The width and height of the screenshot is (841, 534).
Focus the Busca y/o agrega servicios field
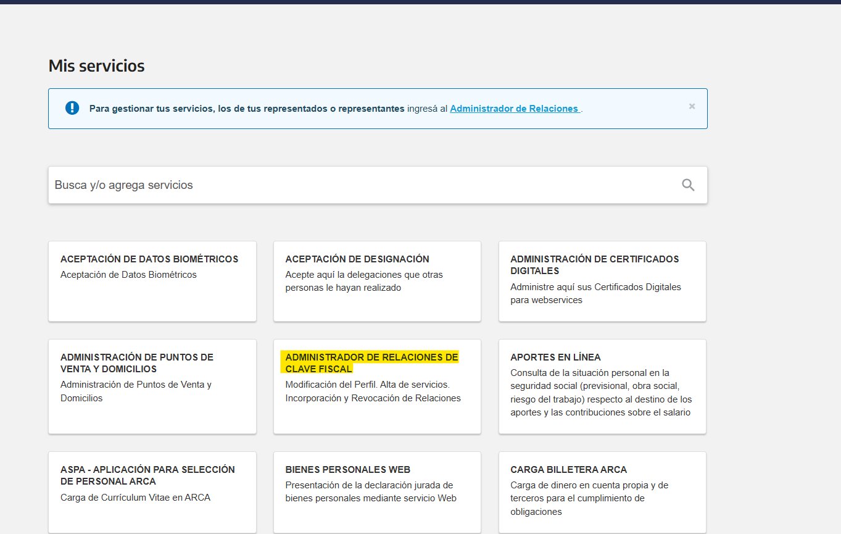tap(378, 185)
